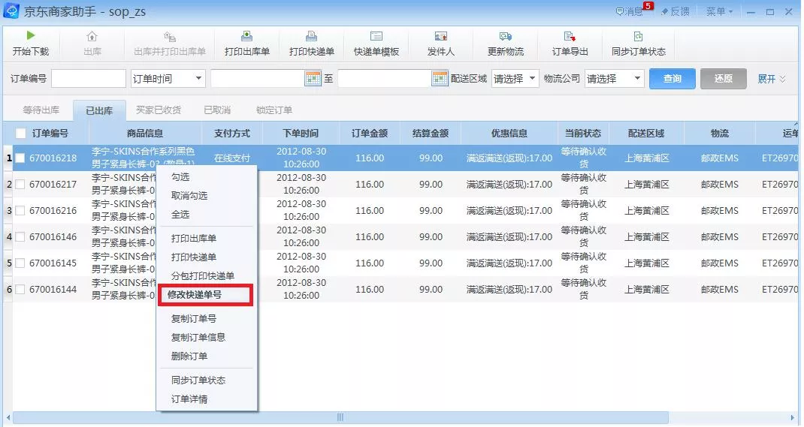Click 打印快递单 printer icon

point(311,36)
